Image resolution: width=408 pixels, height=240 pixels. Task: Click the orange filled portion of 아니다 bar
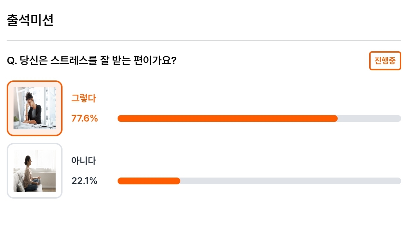[149, 181]
